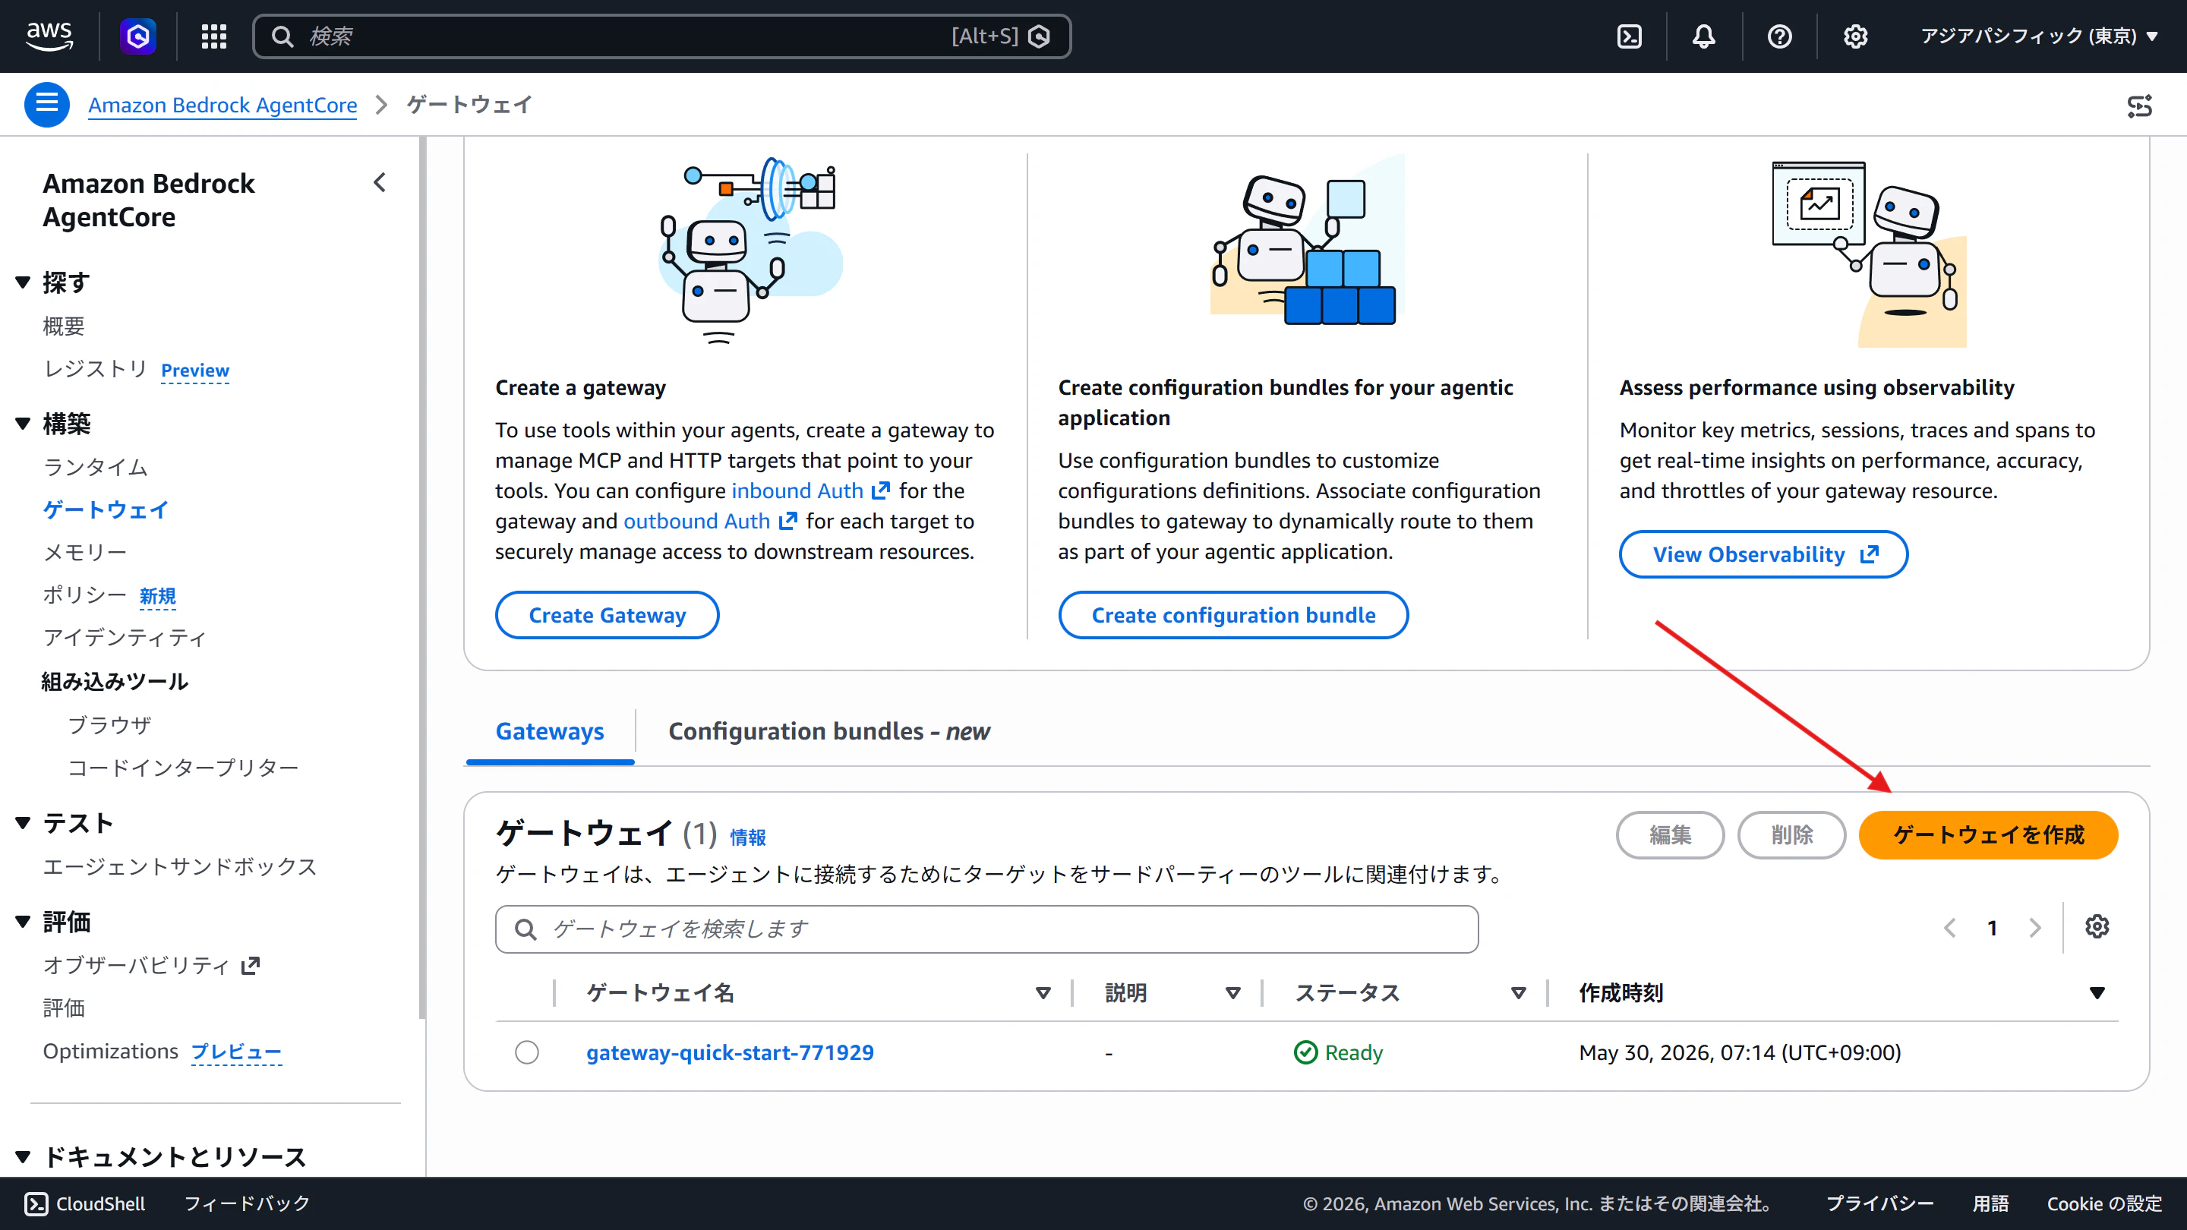Open the services grid menu
Image resolution: width=2187 pixels, height=1230 pixels.
point(213,36)
